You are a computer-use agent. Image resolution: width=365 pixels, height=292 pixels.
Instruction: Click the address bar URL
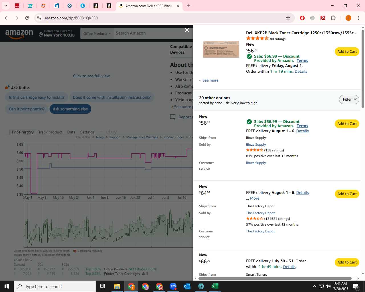pyautogui.click(x=71, y=18)
